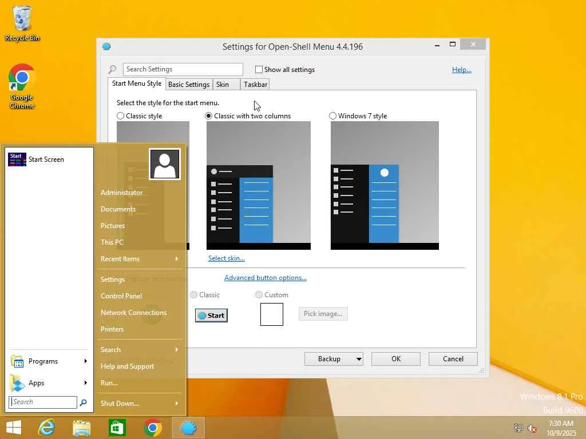Open Administrator user folder
Screen dimensions: 586x439
coord(121,193)
